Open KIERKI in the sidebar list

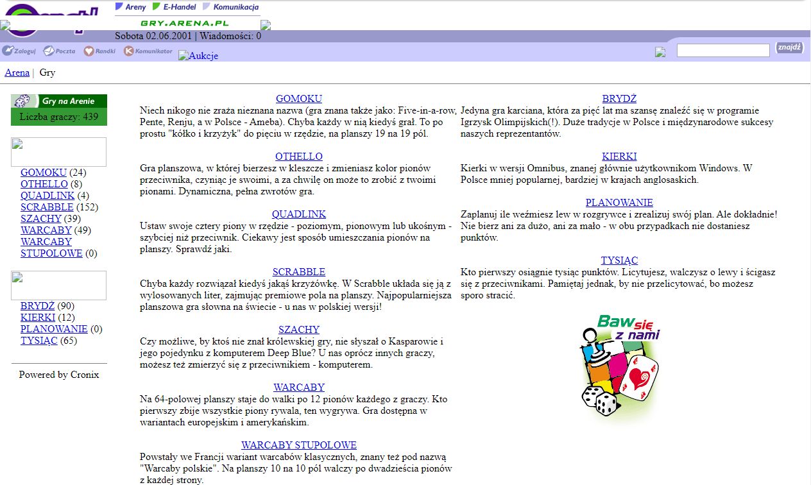pos(38,318)
